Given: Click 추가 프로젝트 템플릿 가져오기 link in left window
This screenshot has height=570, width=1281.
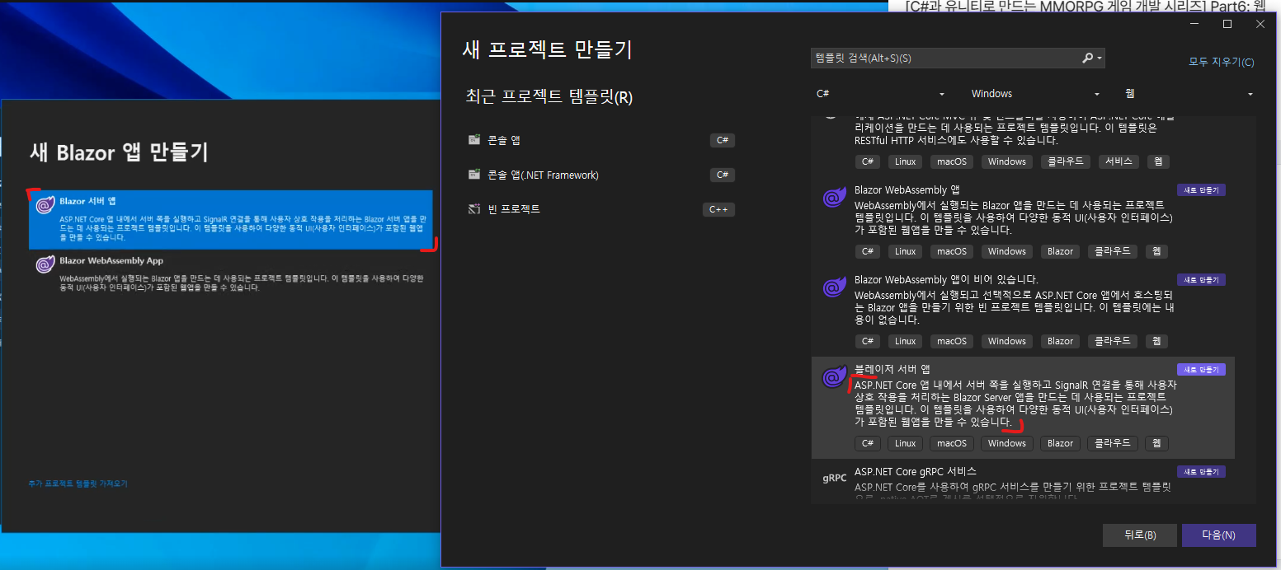Looking at the screenshot, I should 78,484.
